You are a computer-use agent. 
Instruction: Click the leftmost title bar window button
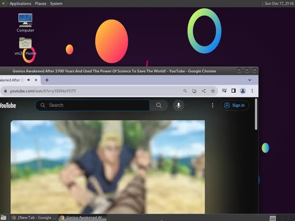coord(239,71)
